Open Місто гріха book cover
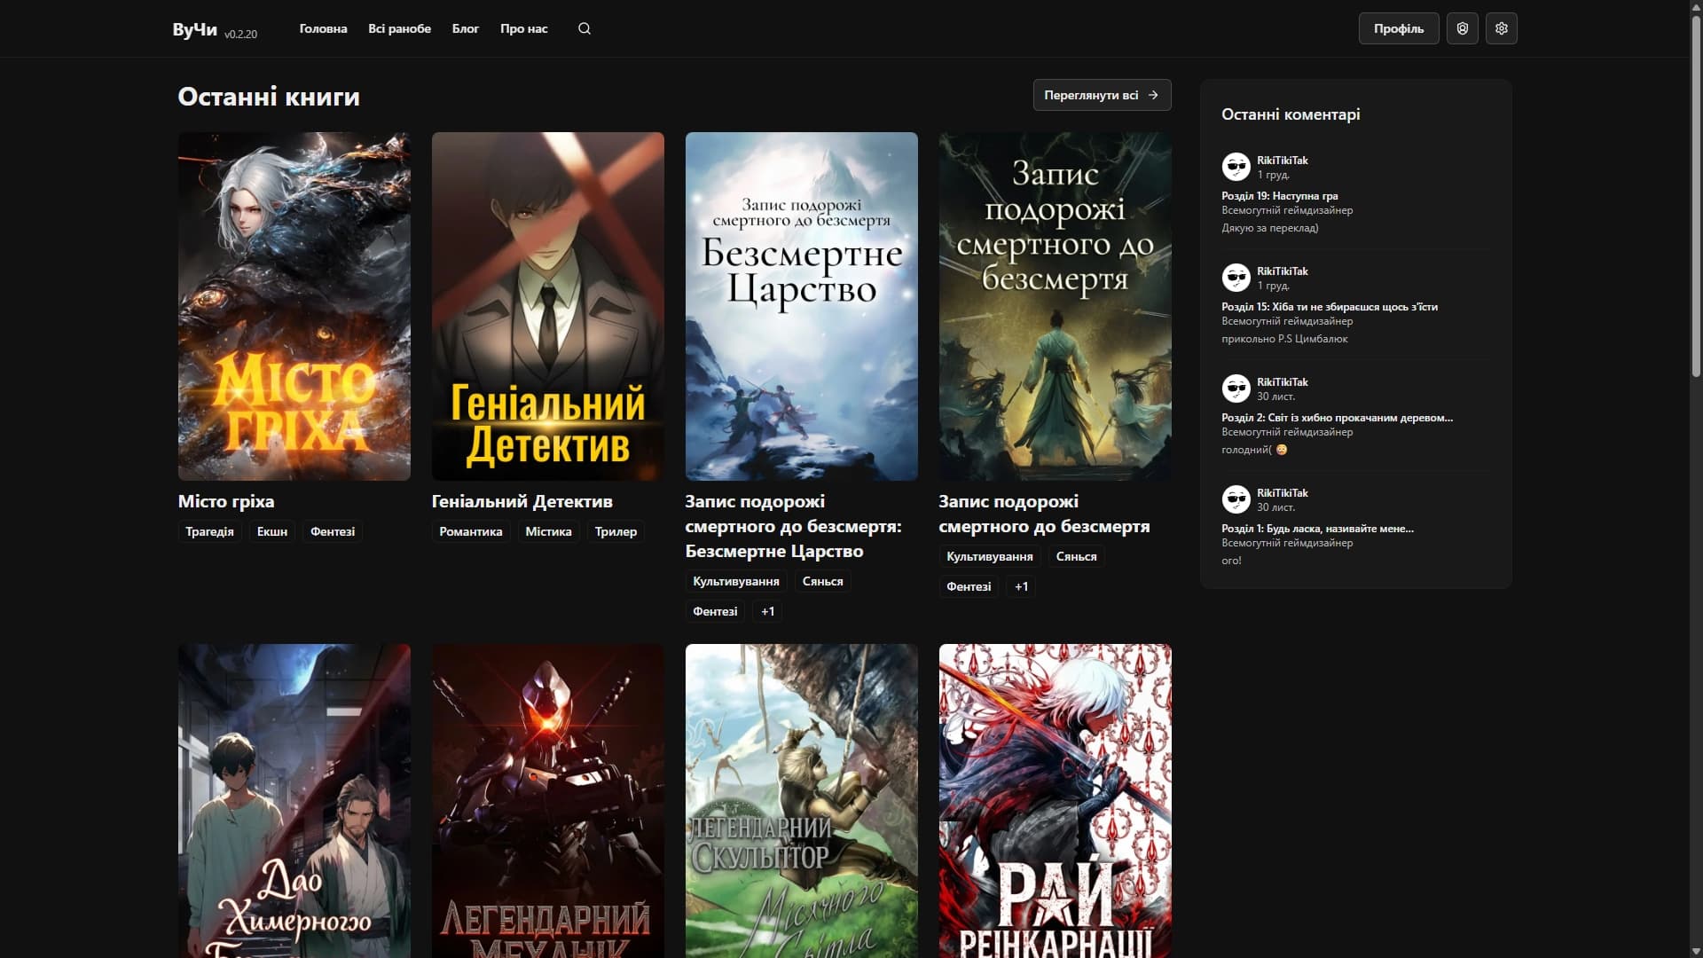This screenshot has width=1703, height=958. point(294,306)
